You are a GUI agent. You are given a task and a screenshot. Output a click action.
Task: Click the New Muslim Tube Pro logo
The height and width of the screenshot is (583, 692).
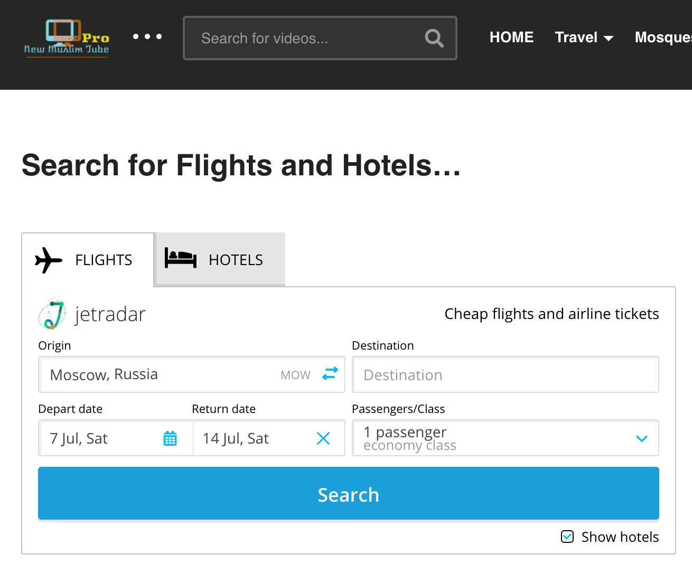[67, 38]
